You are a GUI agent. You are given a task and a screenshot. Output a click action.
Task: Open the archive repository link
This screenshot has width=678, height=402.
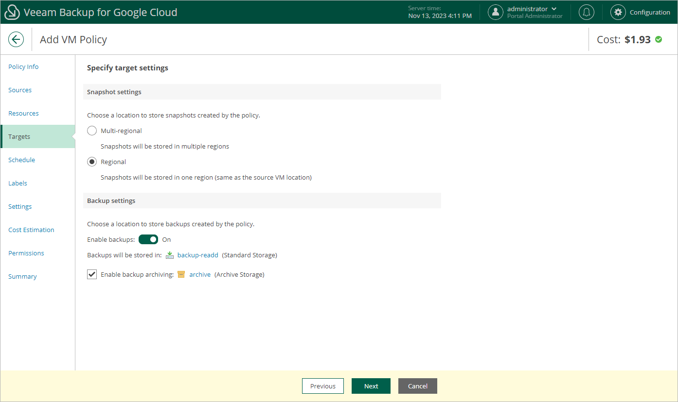(200, 274)
